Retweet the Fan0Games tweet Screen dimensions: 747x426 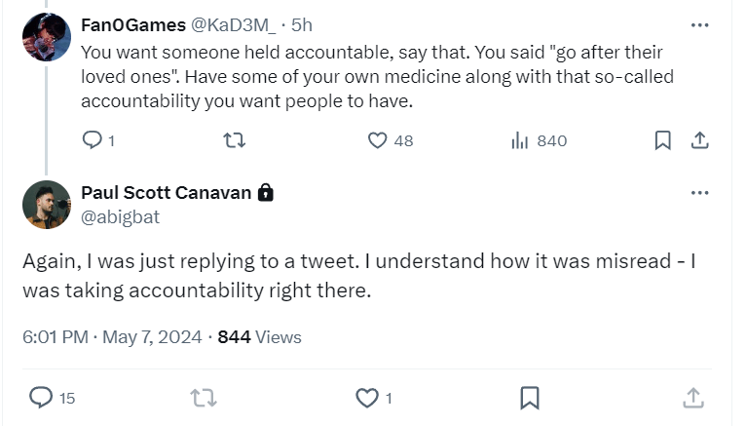(x=234, y=140)
